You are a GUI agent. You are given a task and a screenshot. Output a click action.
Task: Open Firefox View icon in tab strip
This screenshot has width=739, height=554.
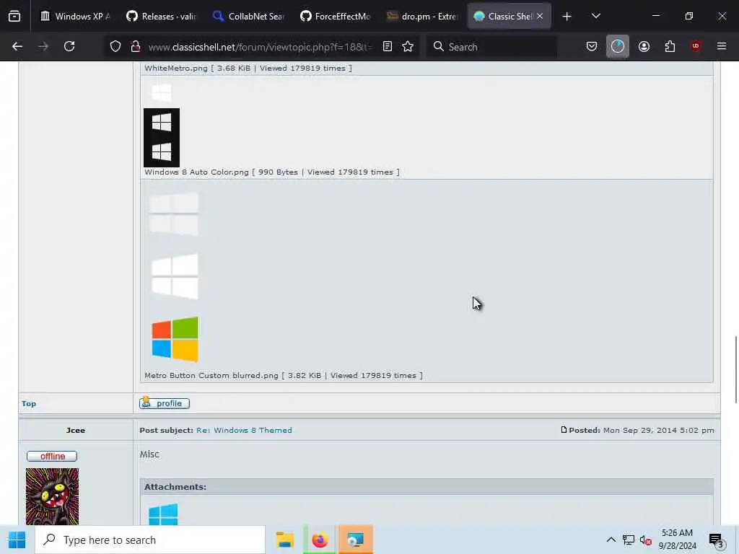[x=14, y=17]
